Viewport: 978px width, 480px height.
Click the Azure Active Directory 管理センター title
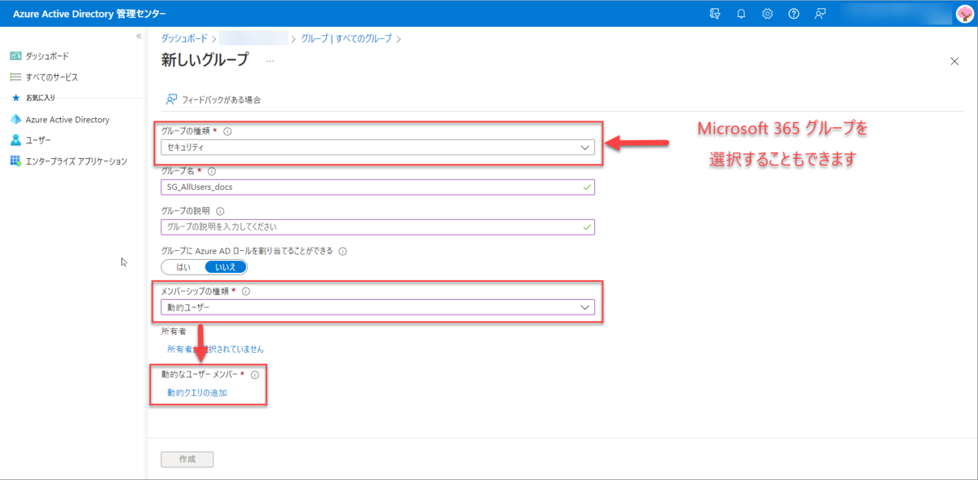89,14
